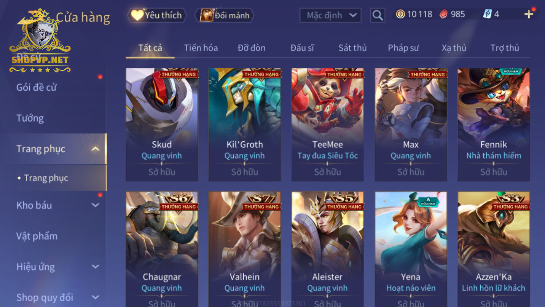Click the red ruby currency icon
545x307 pixels.
pyautogui.click(x=443, y=14)
